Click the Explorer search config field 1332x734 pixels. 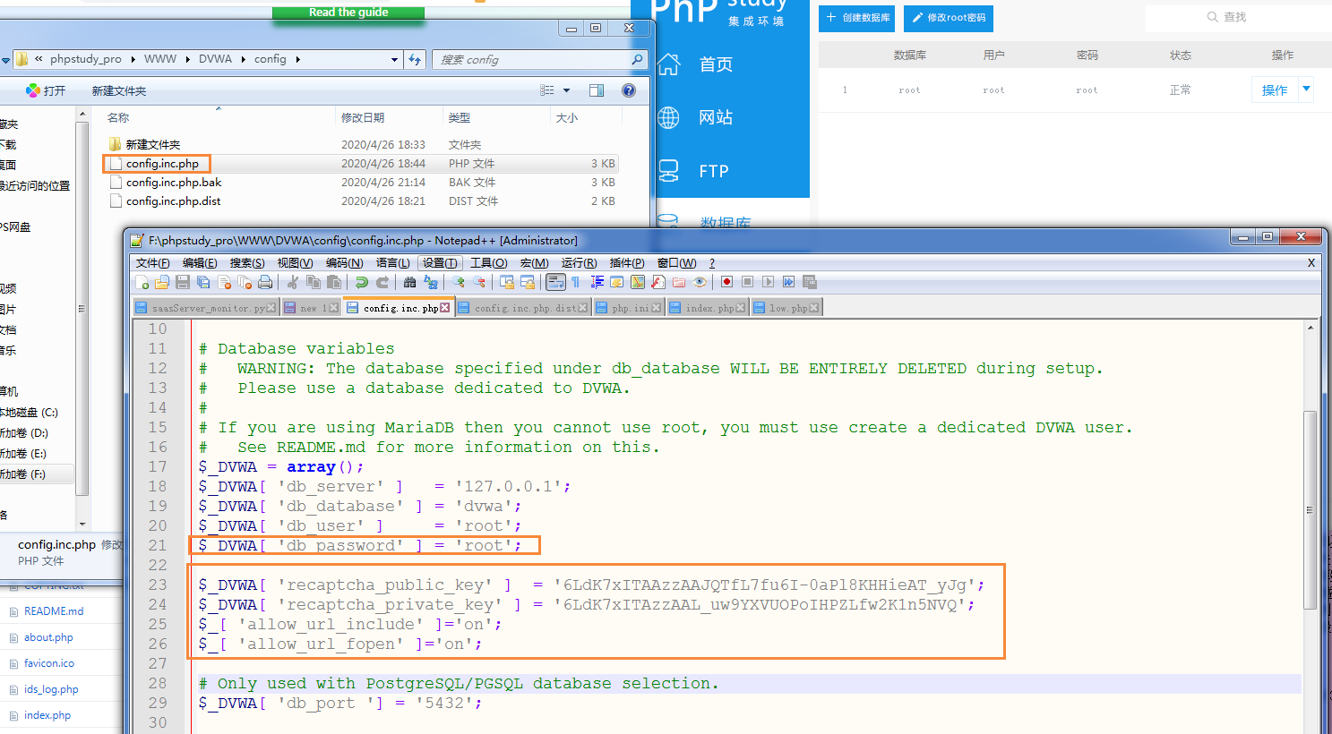pyautogui.click(x=541, y=59)
